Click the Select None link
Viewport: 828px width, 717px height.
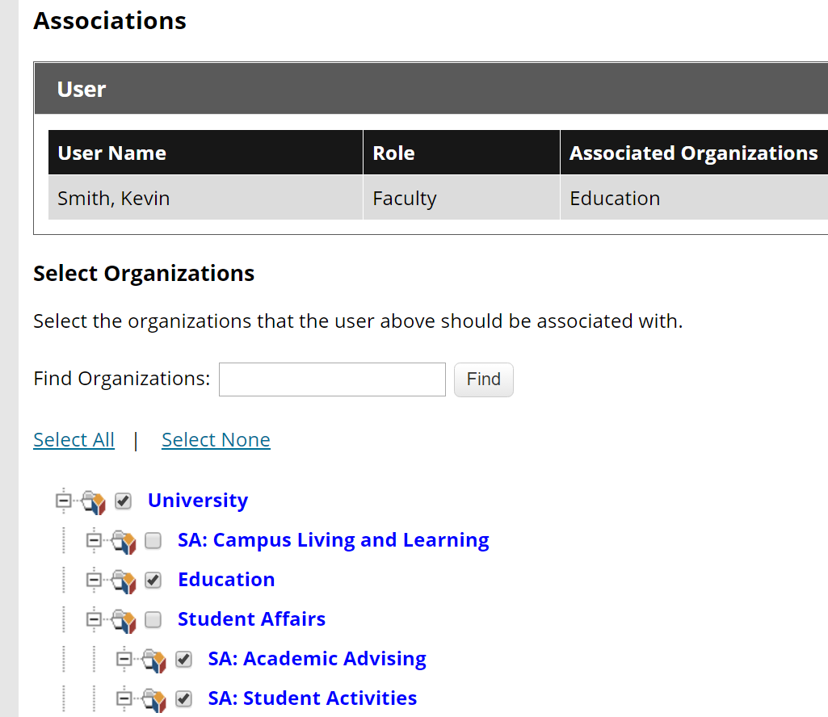click(x=216, y=440)
